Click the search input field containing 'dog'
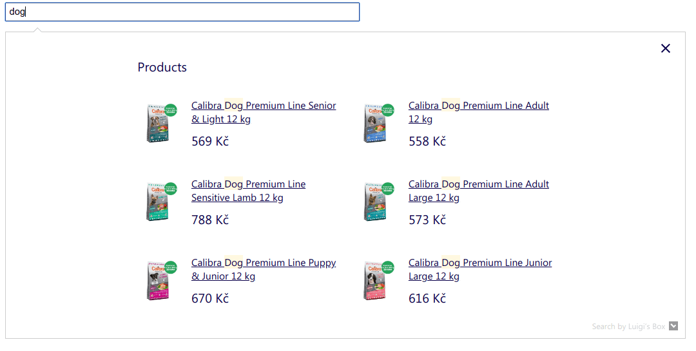The image size is (696, 351). (x=182, y=12)
